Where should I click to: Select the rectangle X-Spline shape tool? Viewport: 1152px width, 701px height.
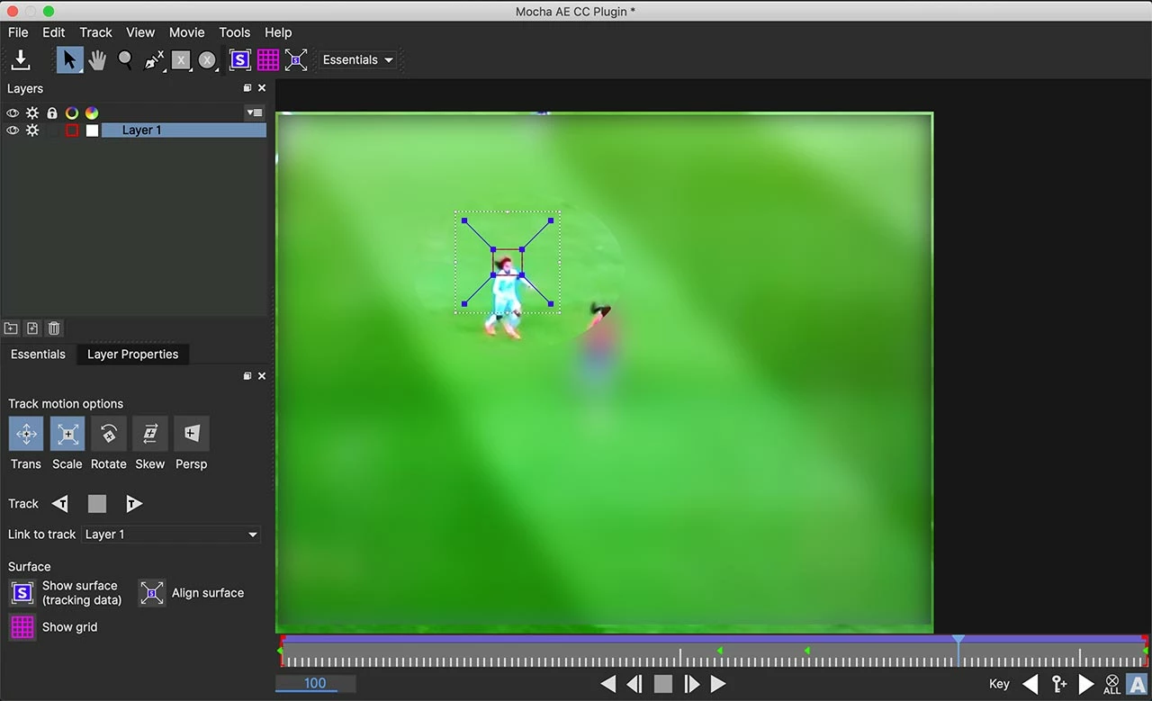(181, 59)
